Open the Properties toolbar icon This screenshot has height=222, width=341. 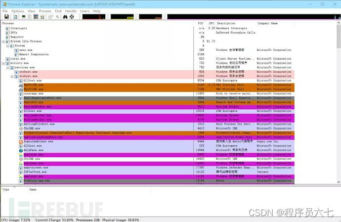50,17
